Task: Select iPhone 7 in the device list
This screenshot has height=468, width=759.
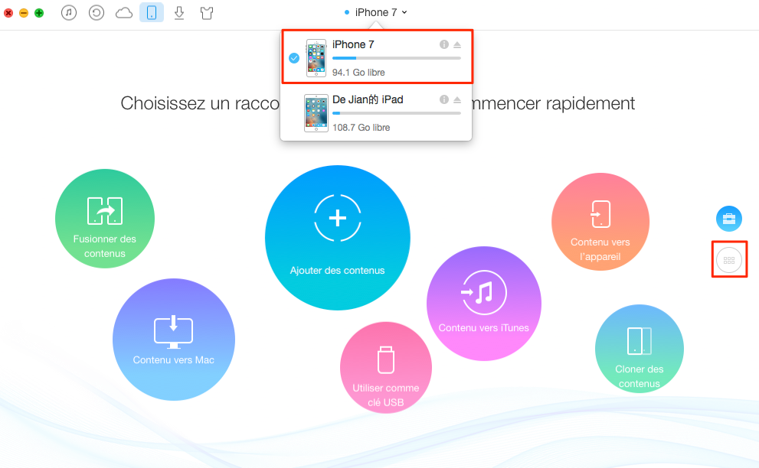Action: click(377, 57)
